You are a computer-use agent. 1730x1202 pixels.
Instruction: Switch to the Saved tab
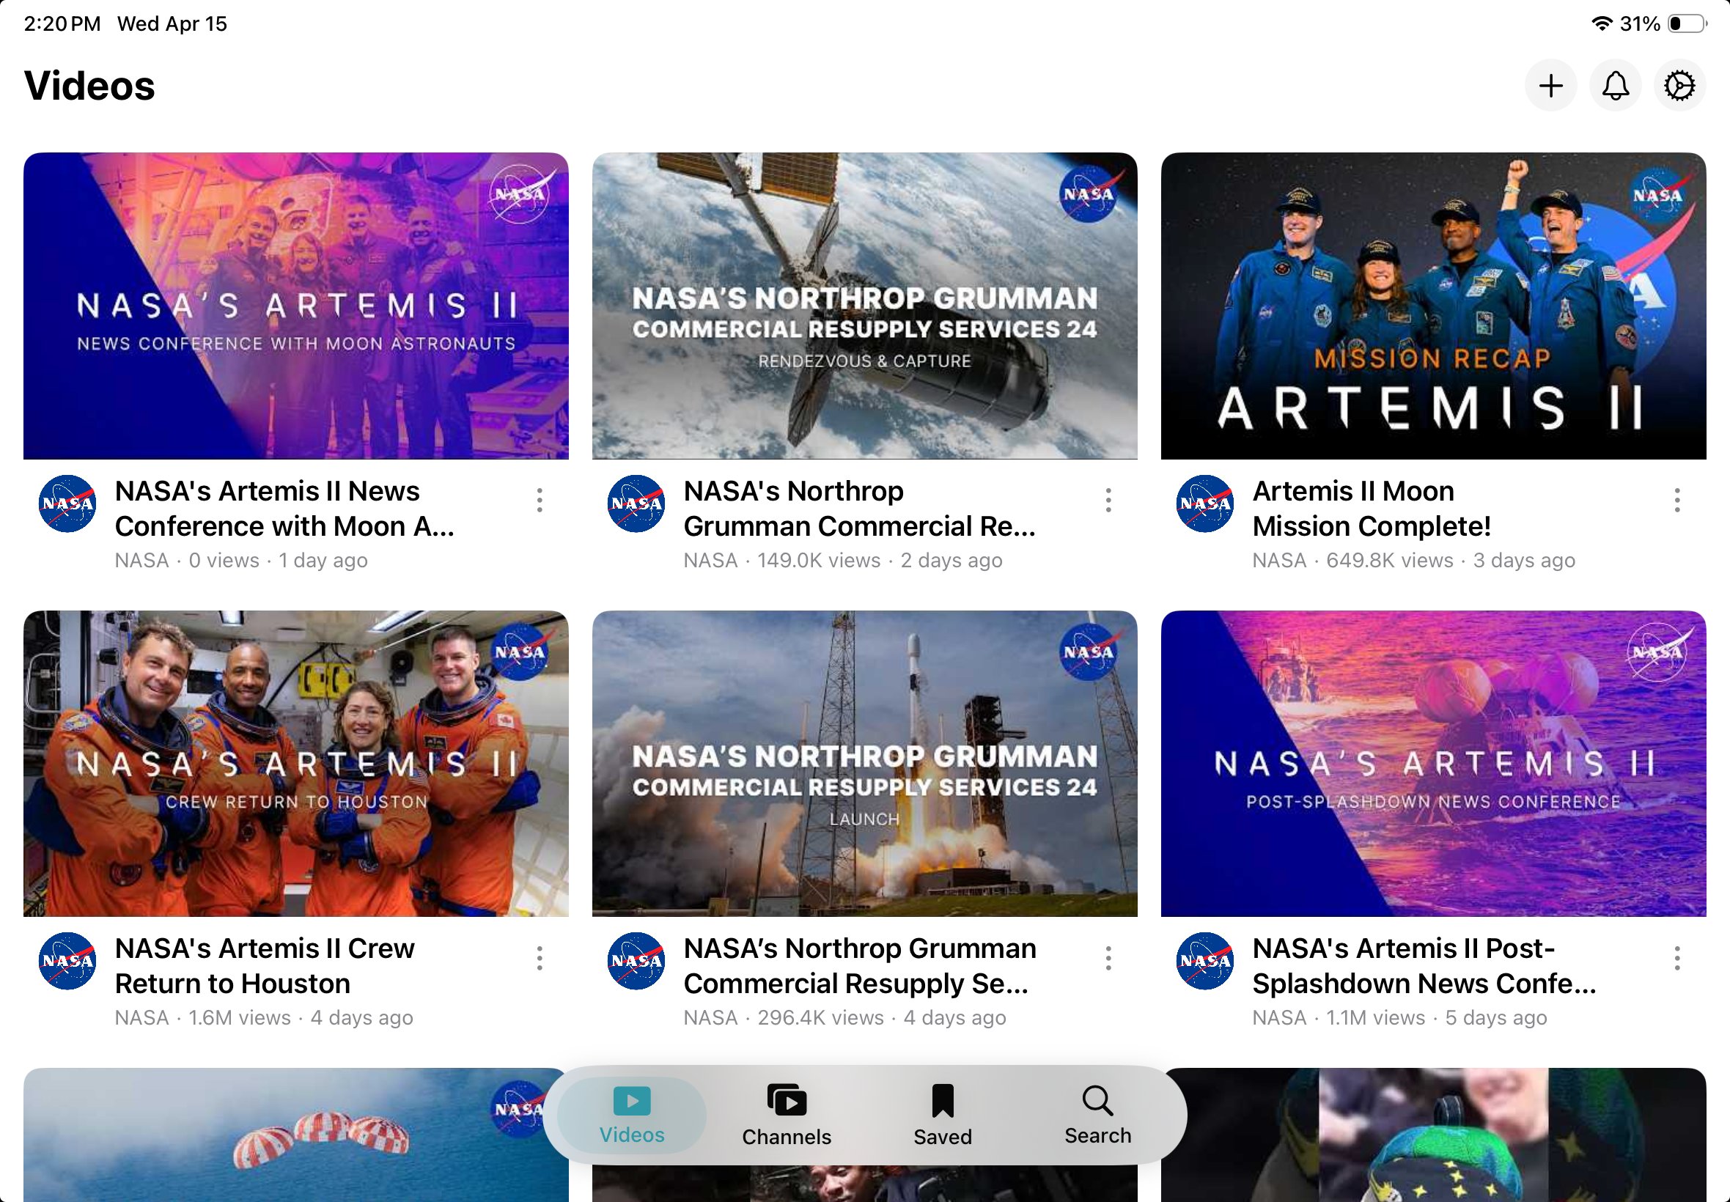(x=942, y=1116)
